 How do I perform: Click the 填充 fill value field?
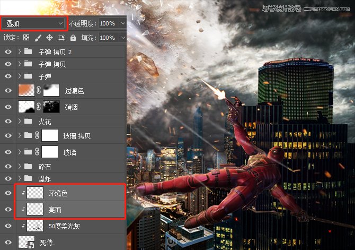point(108,38)
